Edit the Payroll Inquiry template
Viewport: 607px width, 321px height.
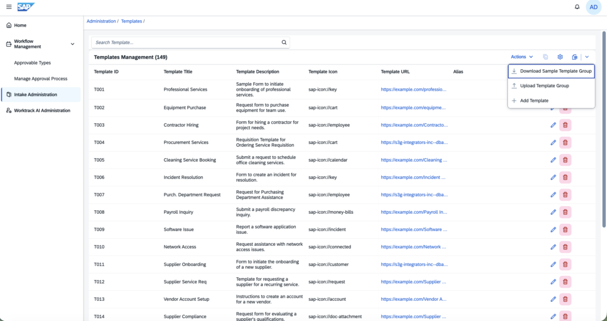pyautogui.click(x=553, y=212)
